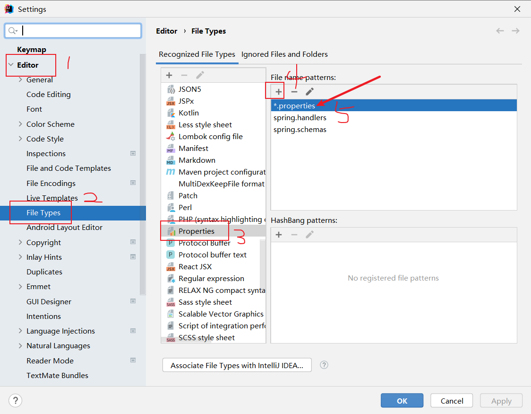Select the spring.handlers pattern
Image resolution: width=531 pixels, height=414 pixels.
click(x=394, y=118)
